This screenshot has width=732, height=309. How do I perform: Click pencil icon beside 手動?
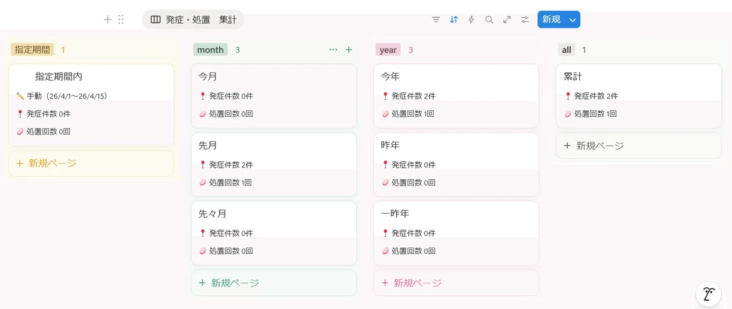coord(20,96)
